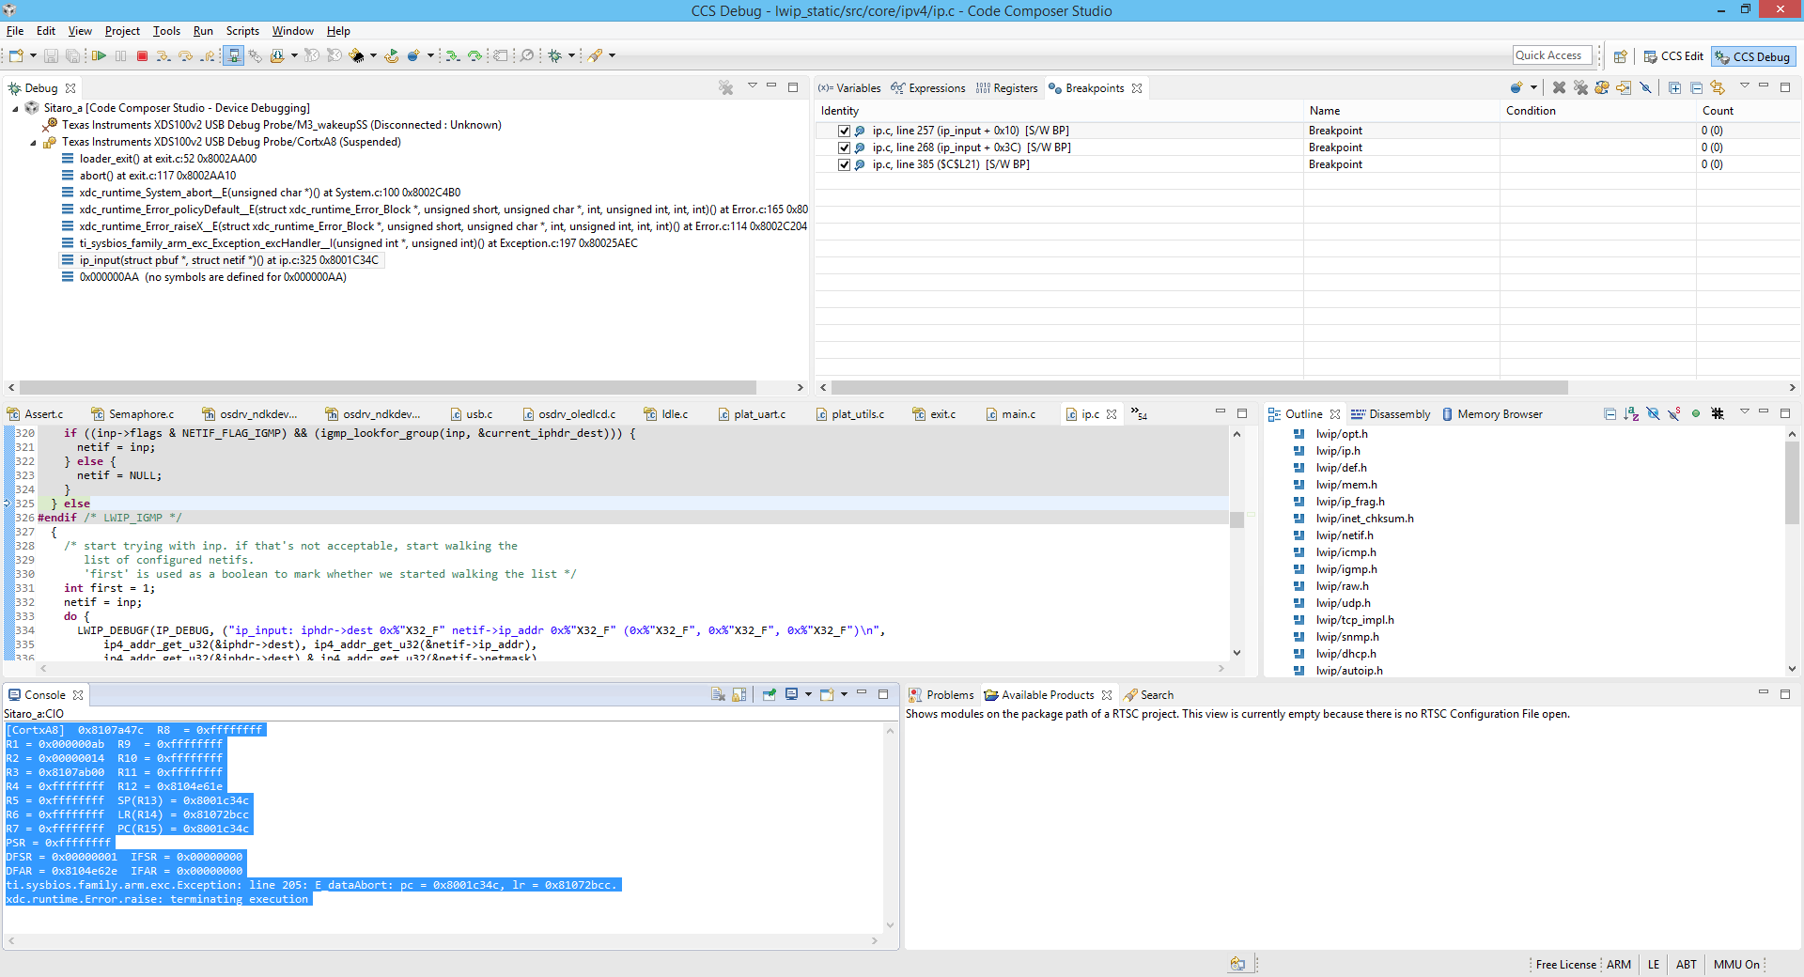Click Remove All Terminated Launches in Debug view
1804x977 pixels.
725,87
